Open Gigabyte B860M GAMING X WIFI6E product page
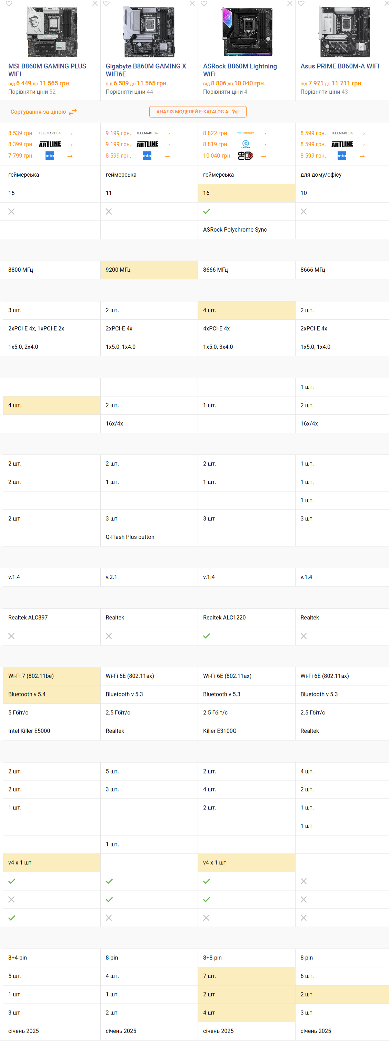Screen dimensions: 389x1041 pos(146,70)
